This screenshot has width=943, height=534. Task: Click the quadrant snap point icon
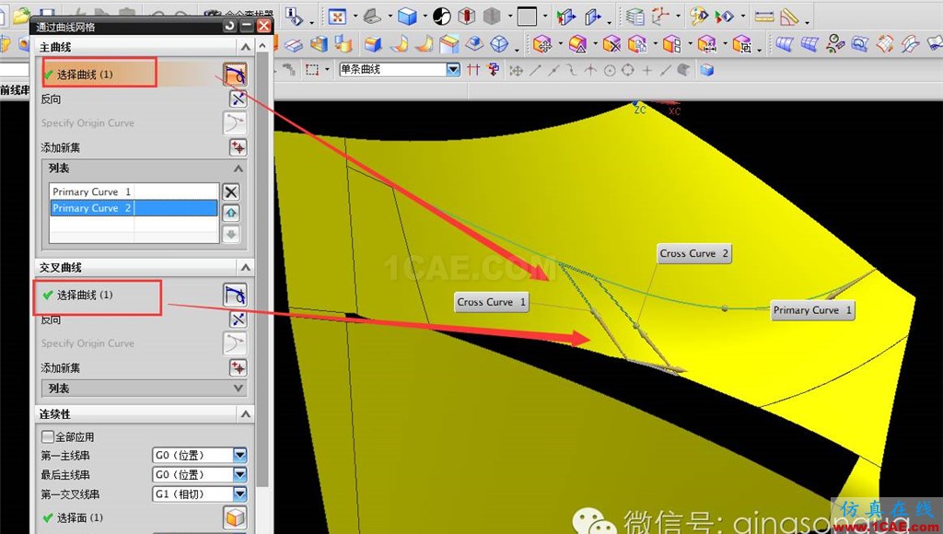coord(628,70)
